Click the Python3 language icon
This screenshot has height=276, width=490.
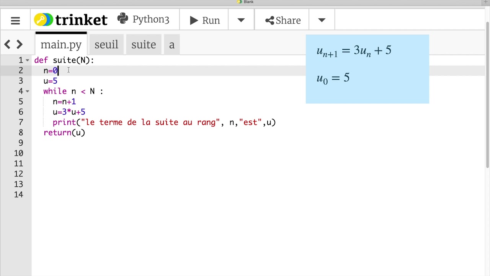click(x=122, y=19)
